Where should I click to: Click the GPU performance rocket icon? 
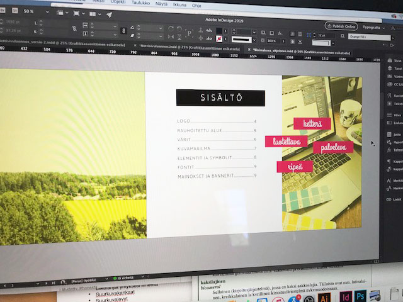tap(109, 14)
